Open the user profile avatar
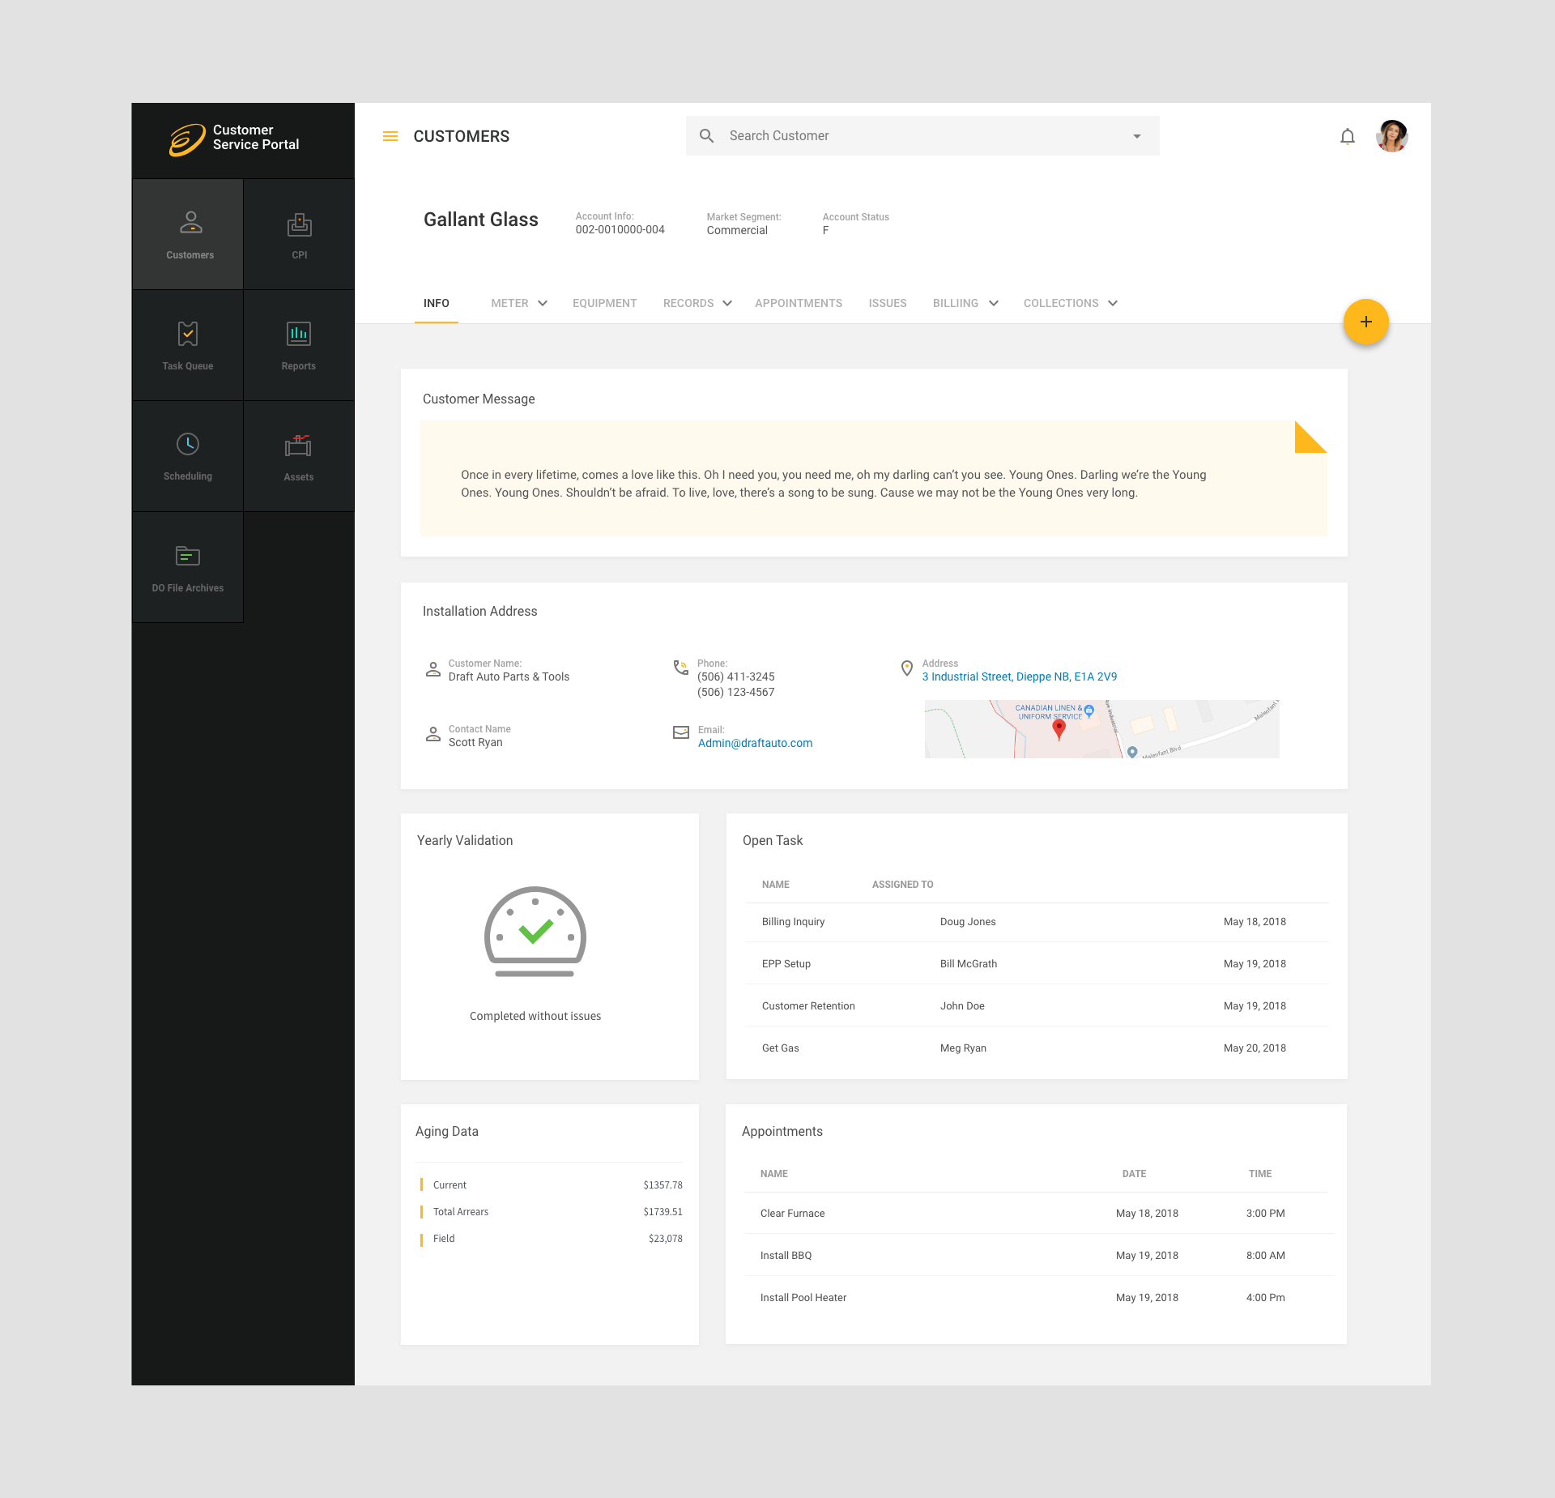Viewport: 1555px width, 1498px height. click(1392, 136)
